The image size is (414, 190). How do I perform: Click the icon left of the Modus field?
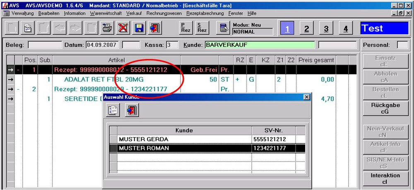(x=224, y=28)
